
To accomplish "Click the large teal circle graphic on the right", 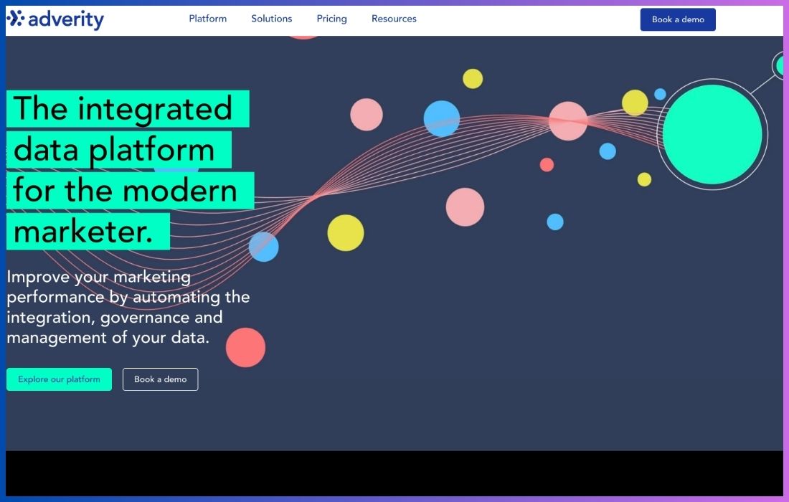I will 712,133.
